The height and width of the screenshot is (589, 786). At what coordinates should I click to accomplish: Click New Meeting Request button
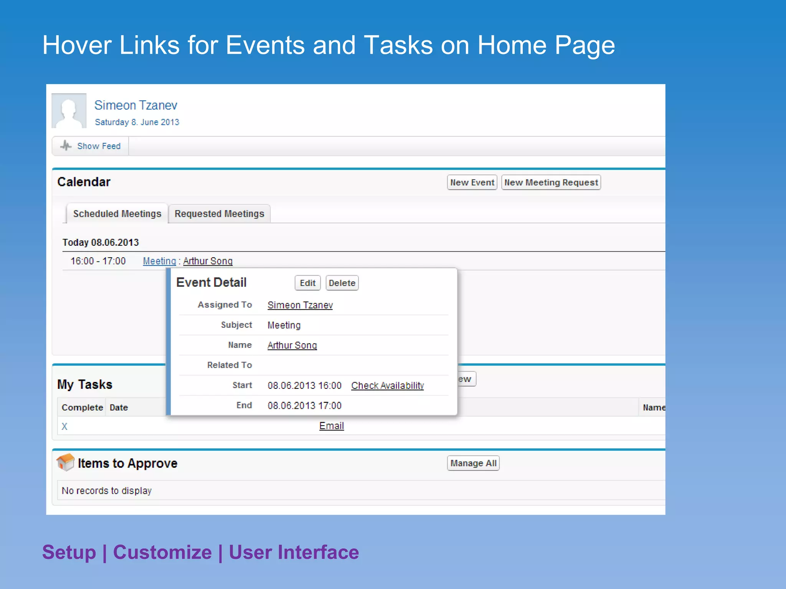tap(551, 183)
